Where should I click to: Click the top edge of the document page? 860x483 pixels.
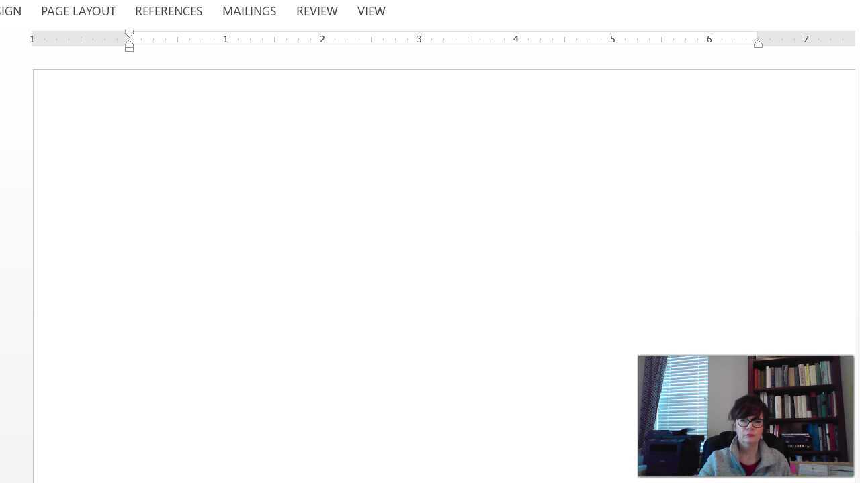tap(443, 70)
